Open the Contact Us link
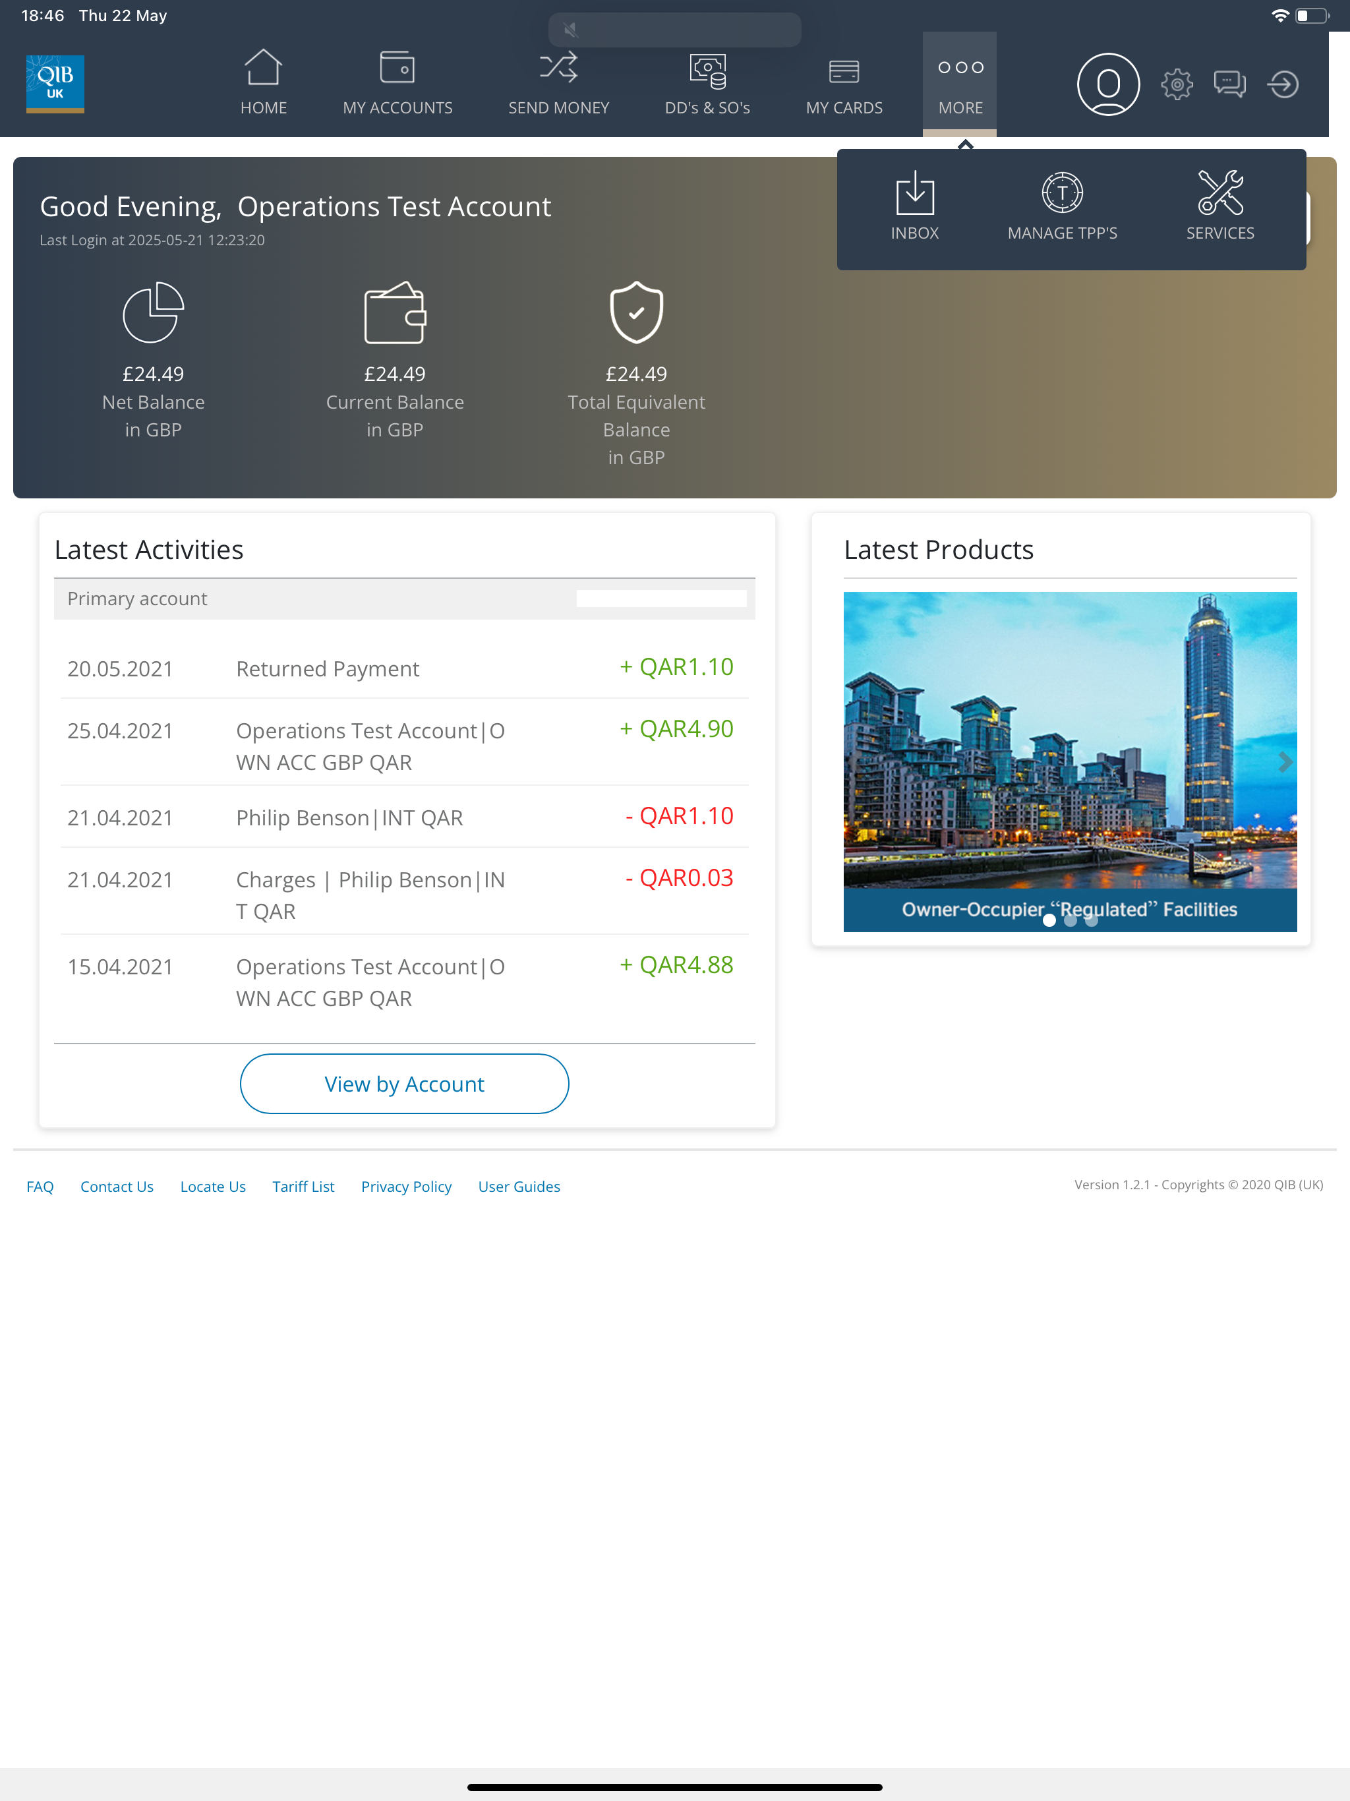Screen dimensions: 1350x1801 pyautogui.click(x=117, y=1187)
